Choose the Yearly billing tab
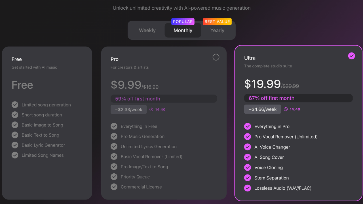363x204 pixels. 217,30
